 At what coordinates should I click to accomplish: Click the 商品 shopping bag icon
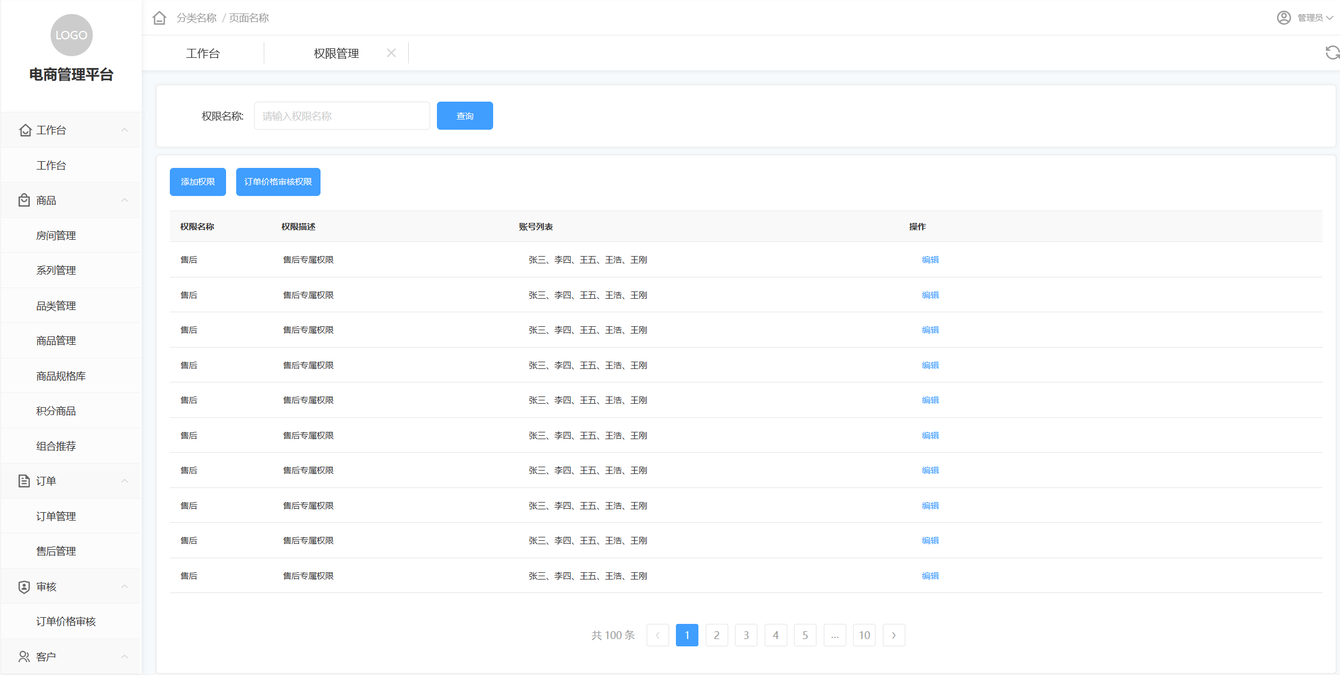pos(24,200)
